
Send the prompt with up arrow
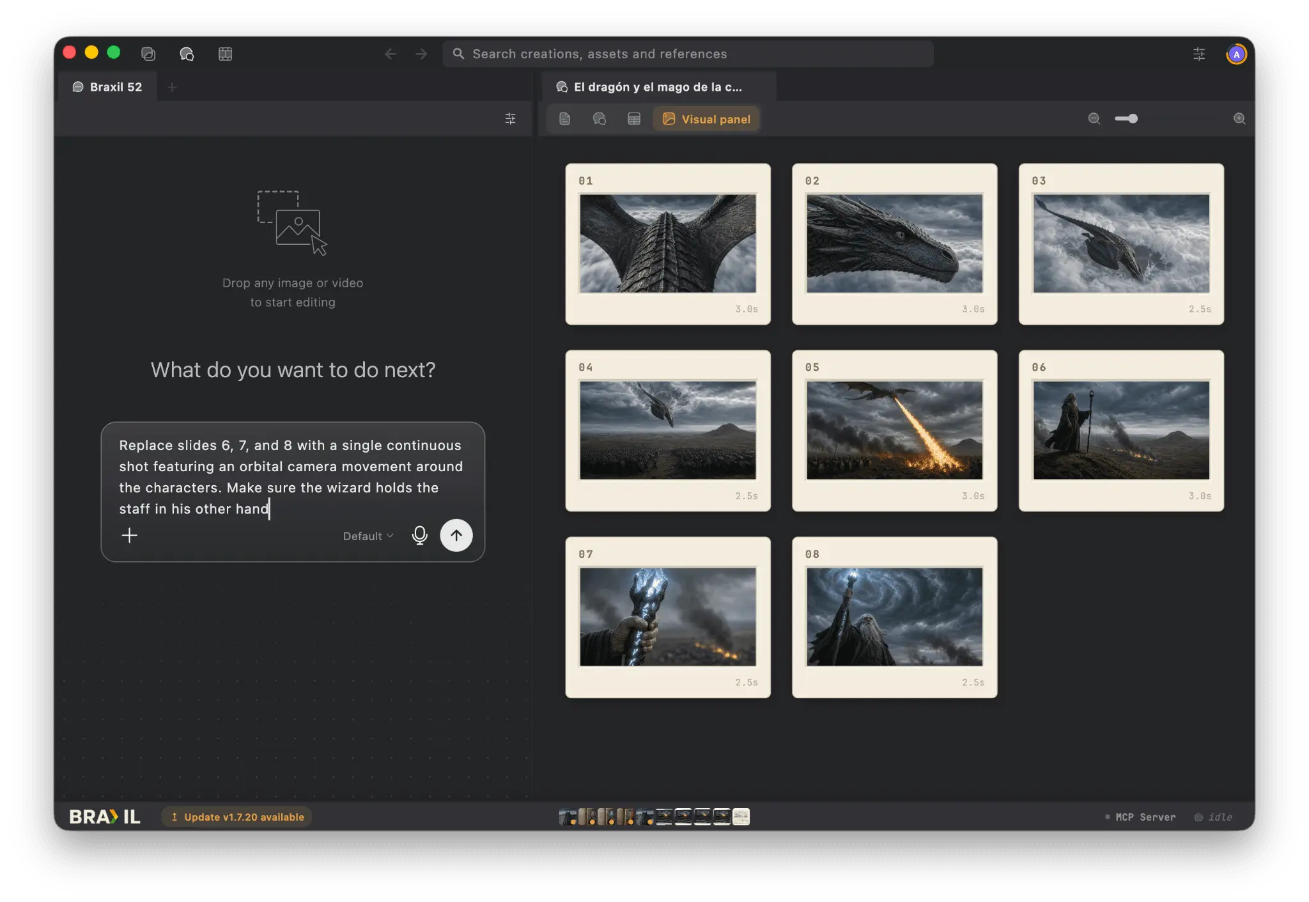[456, 536]
